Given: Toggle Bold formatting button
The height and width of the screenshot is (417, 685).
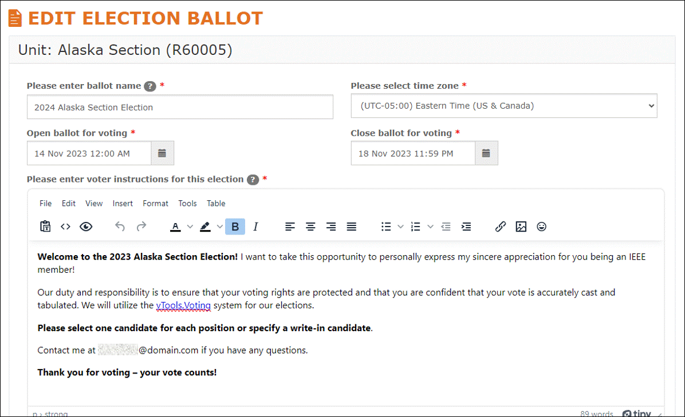Looking at the screenshot, I should (x=235, y=227).
